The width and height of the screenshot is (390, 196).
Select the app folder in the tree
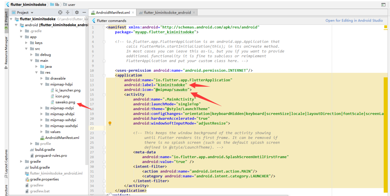33,37
